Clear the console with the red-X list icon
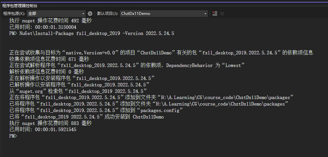This screenshot has width=328, height=157. [215, 14]
